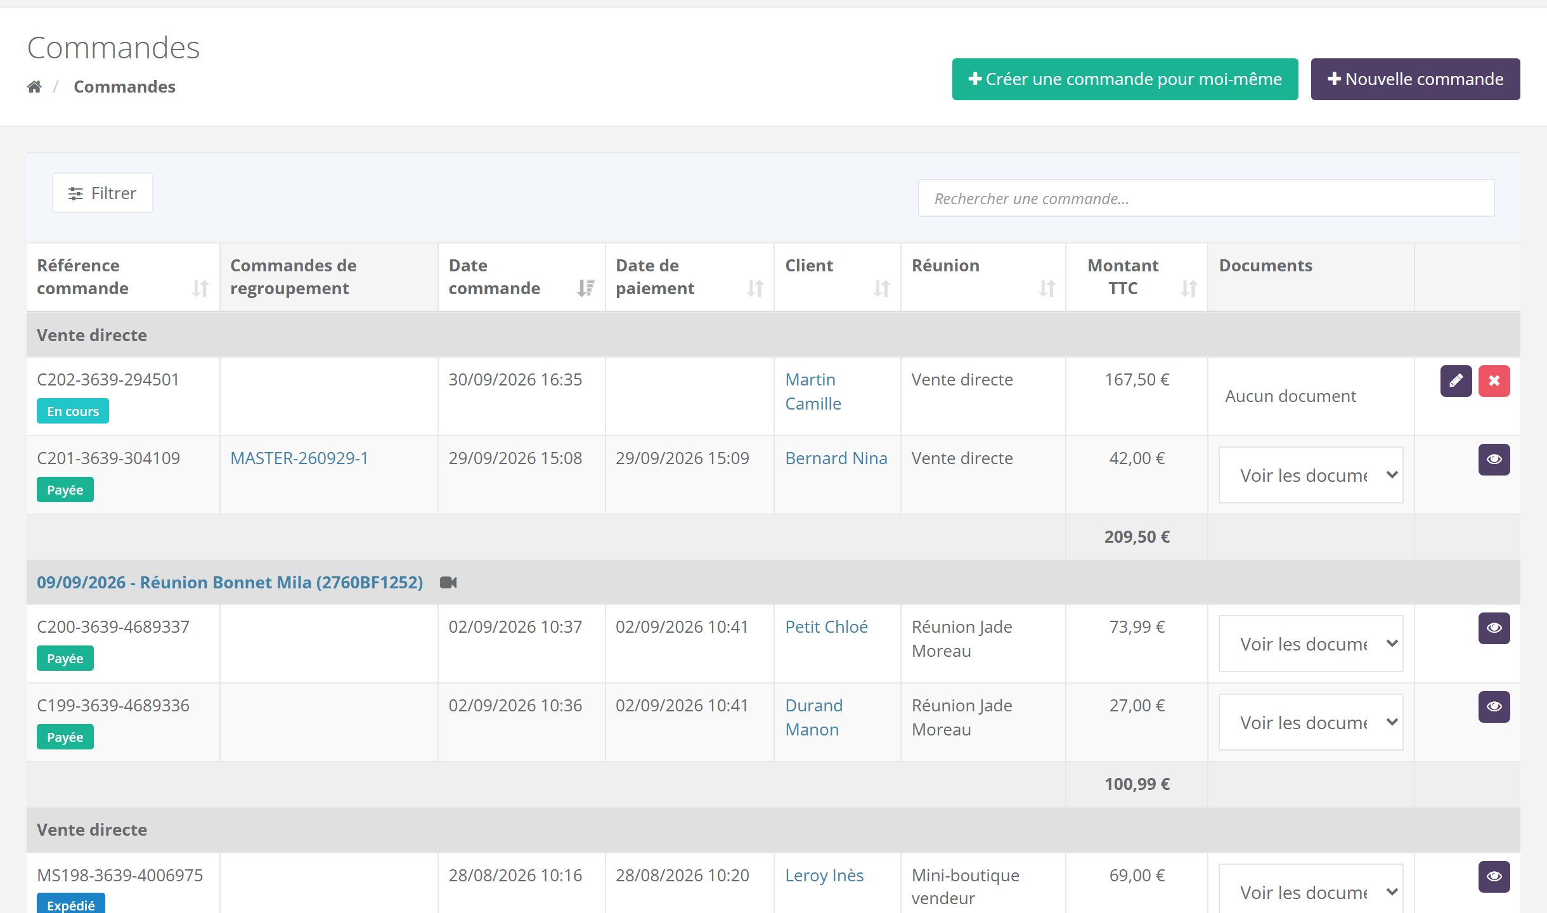Screen dimensions: 1547x913
Task: Sort by Date de paiement column
Action: pos(754,288)
